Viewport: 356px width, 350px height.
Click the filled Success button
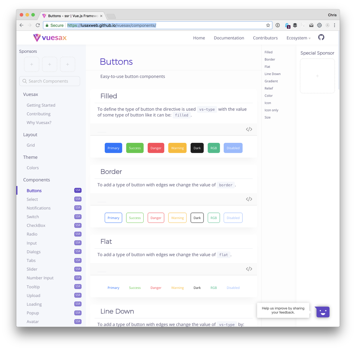point(135,148)
